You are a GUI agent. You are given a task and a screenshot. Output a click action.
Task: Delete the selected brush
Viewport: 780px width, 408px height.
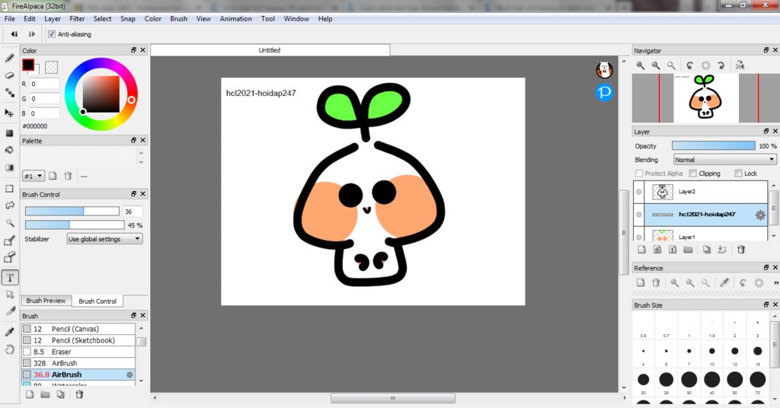79,394
